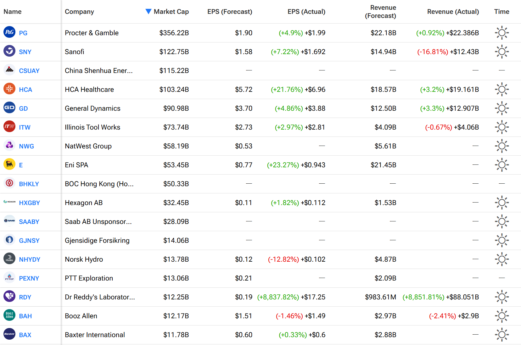The image size is (521, 345).
Task: Sort by the Time column header
Action: pyautogui.click(x=501, y=12)
